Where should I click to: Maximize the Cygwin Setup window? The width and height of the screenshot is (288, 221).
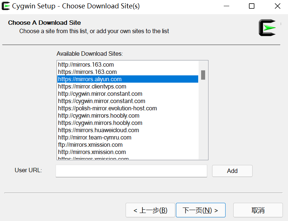point(251,6)
